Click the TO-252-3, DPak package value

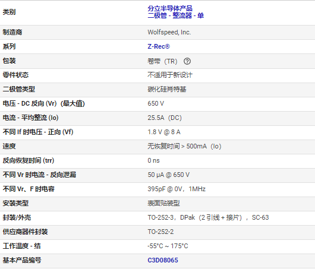click(x=208, y=217)
